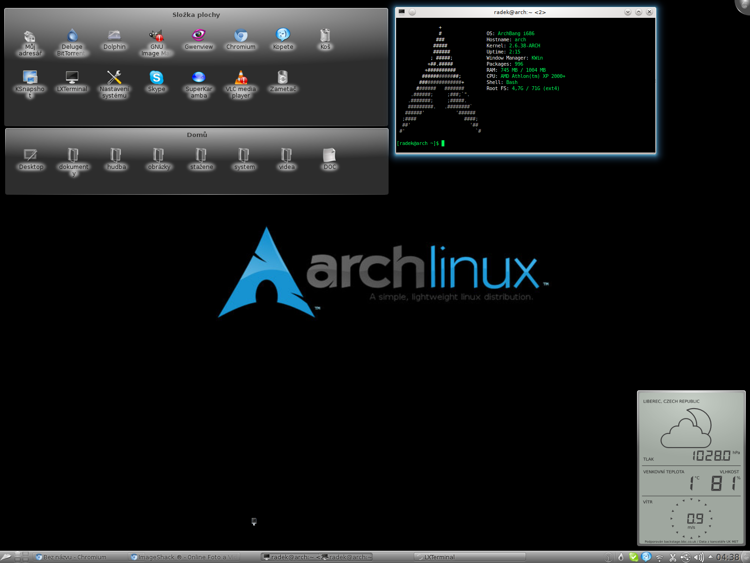Click the info notifications tray icon
This screenshot has height=563, width=750.
tap(608, 557)
